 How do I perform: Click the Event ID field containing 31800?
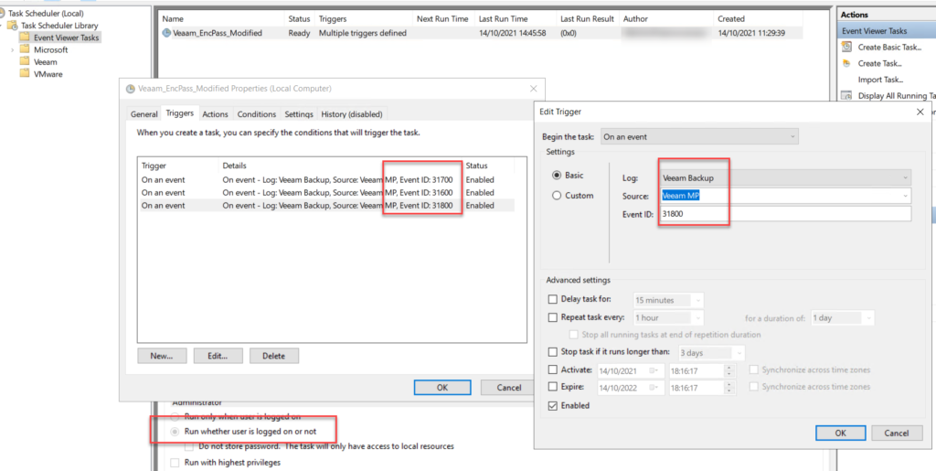coord(785,214)
